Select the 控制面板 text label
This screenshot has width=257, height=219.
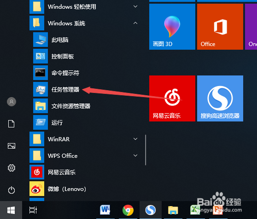click(x=63, y=56)
